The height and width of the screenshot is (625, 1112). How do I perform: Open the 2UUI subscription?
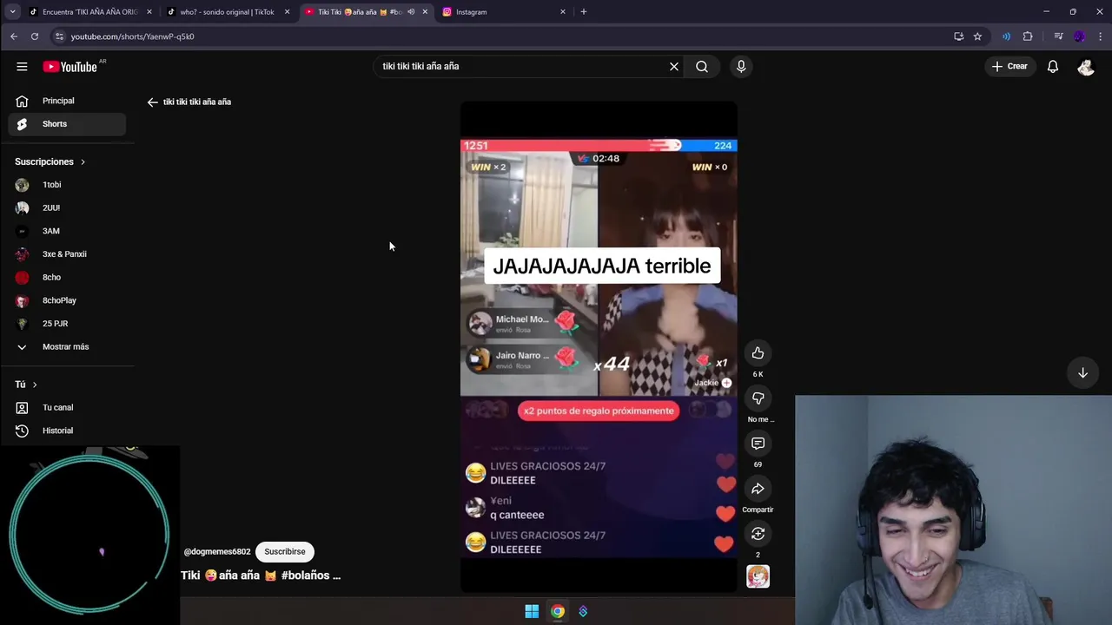pos(67,207)
